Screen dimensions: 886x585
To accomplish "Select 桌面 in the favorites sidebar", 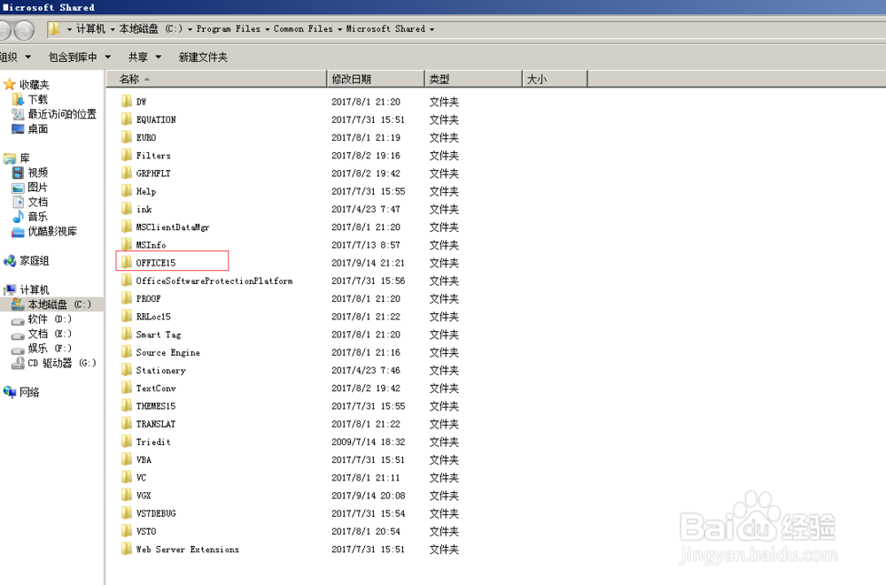I will [38, 127].
